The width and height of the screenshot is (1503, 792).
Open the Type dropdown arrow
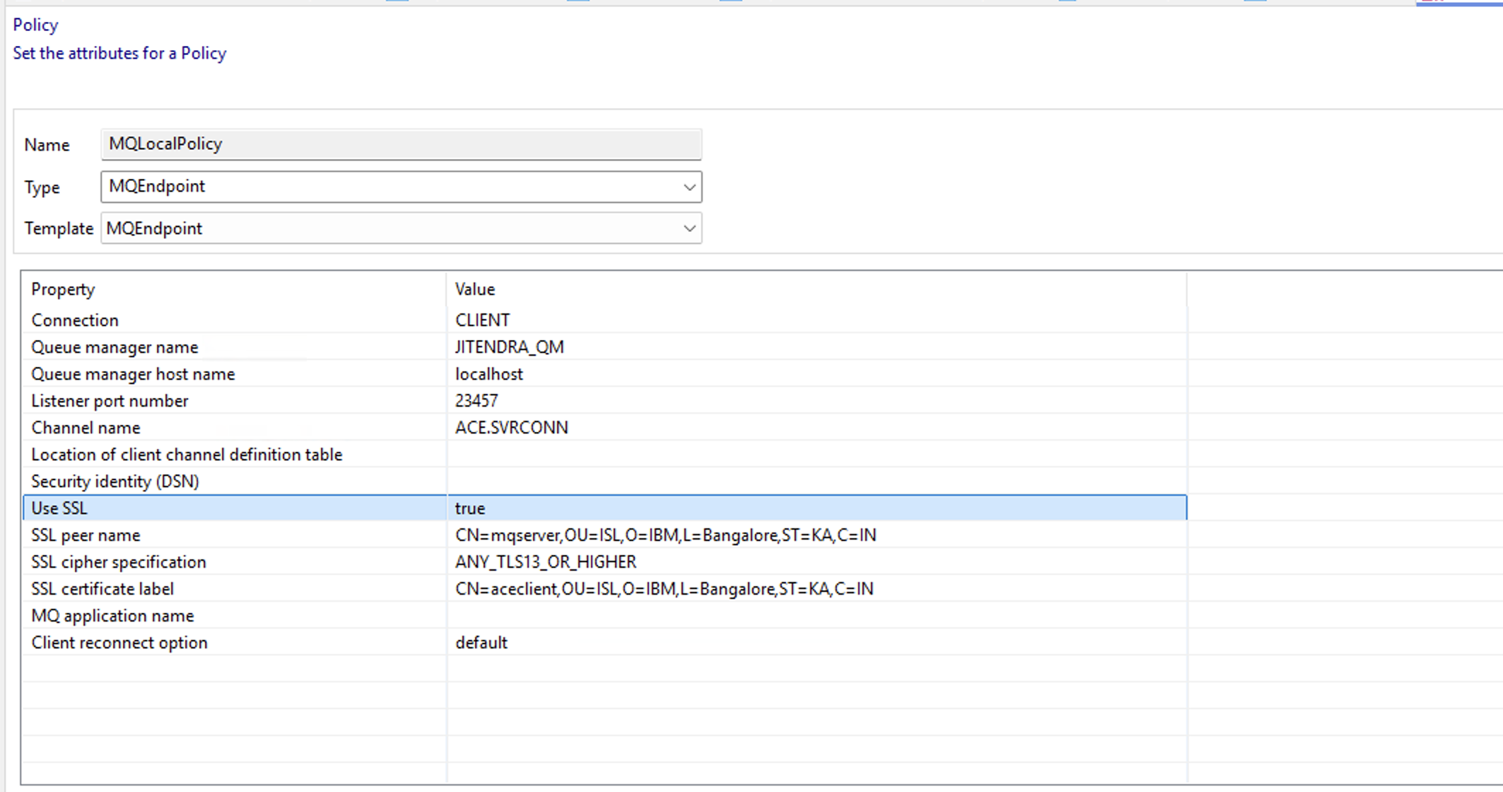coord(689,187)
